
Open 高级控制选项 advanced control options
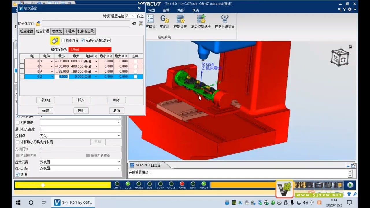click(x=201, y=19)
